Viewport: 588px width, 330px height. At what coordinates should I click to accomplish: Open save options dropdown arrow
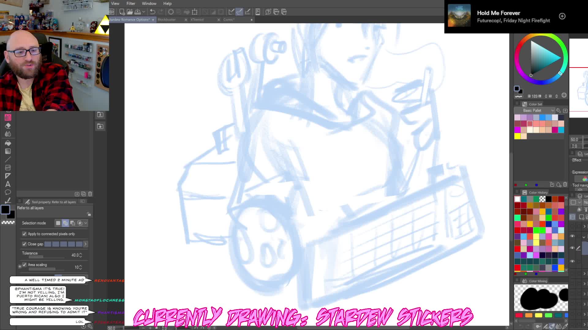(x=143, y=12)
